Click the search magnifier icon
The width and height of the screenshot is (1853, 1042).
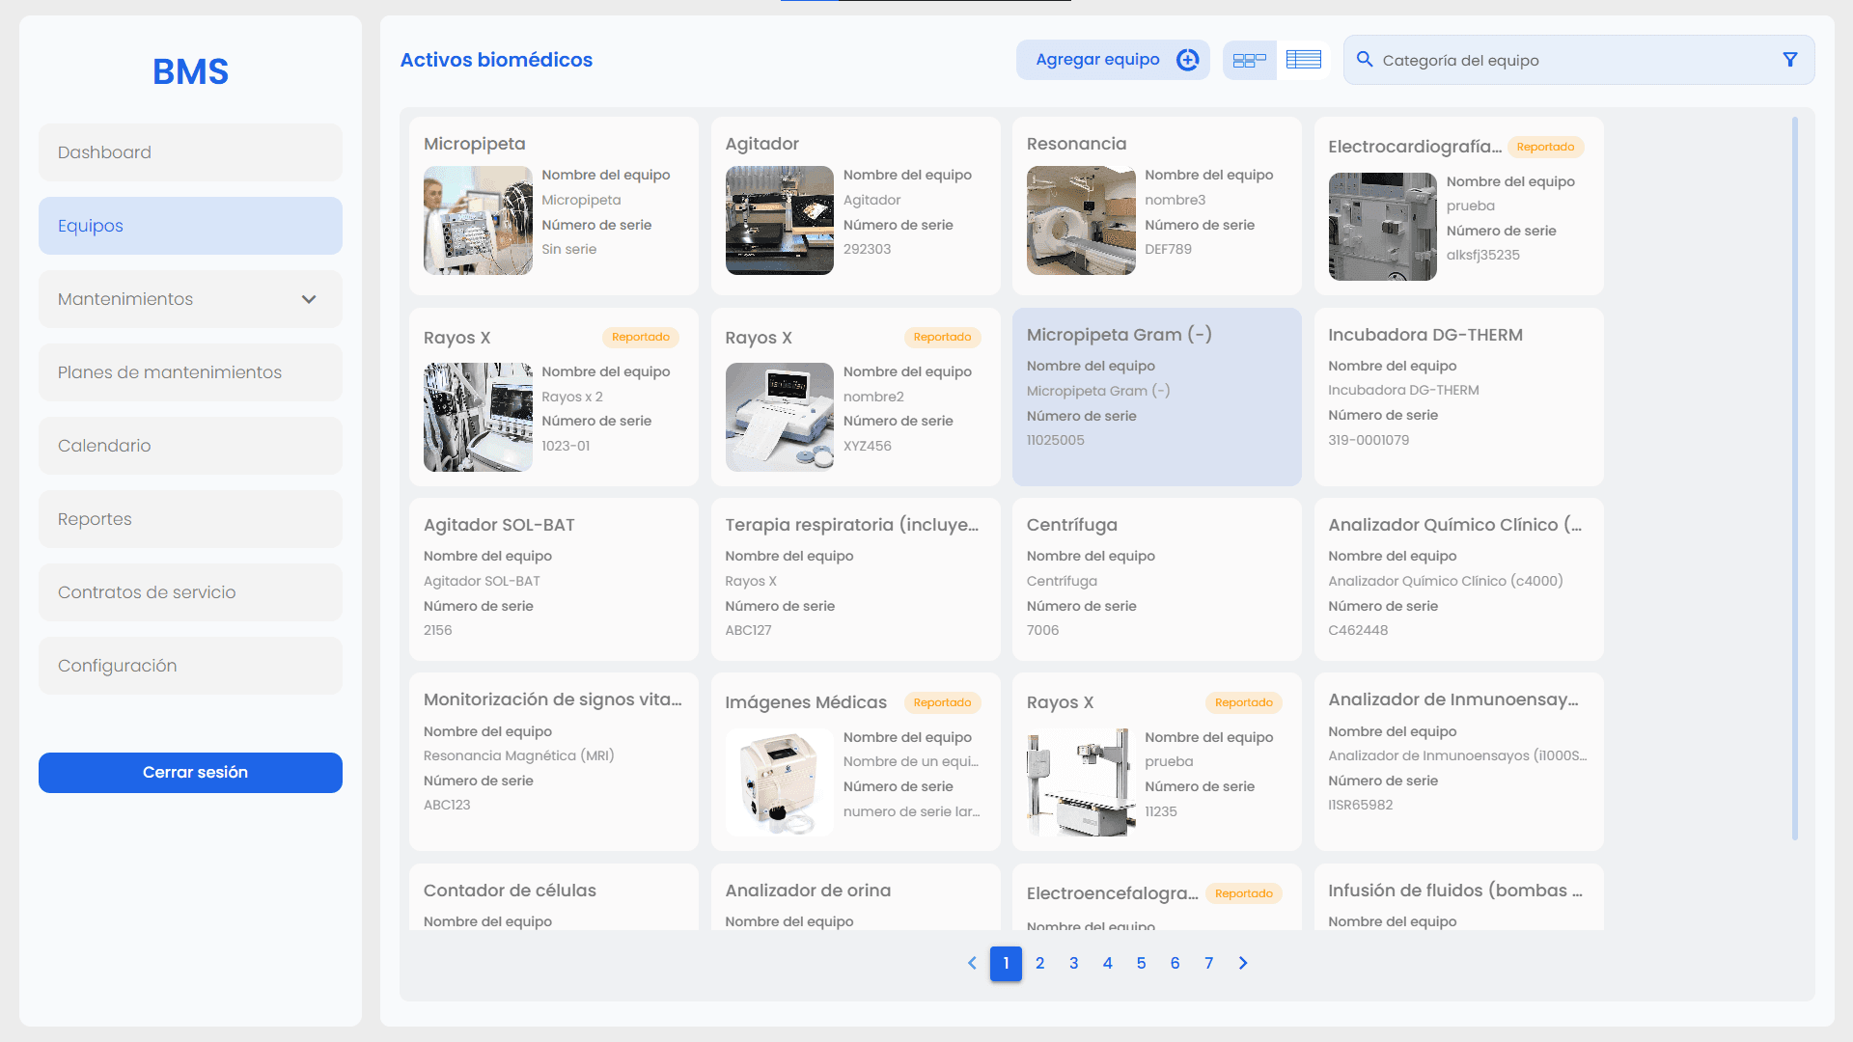[1365, 60]
